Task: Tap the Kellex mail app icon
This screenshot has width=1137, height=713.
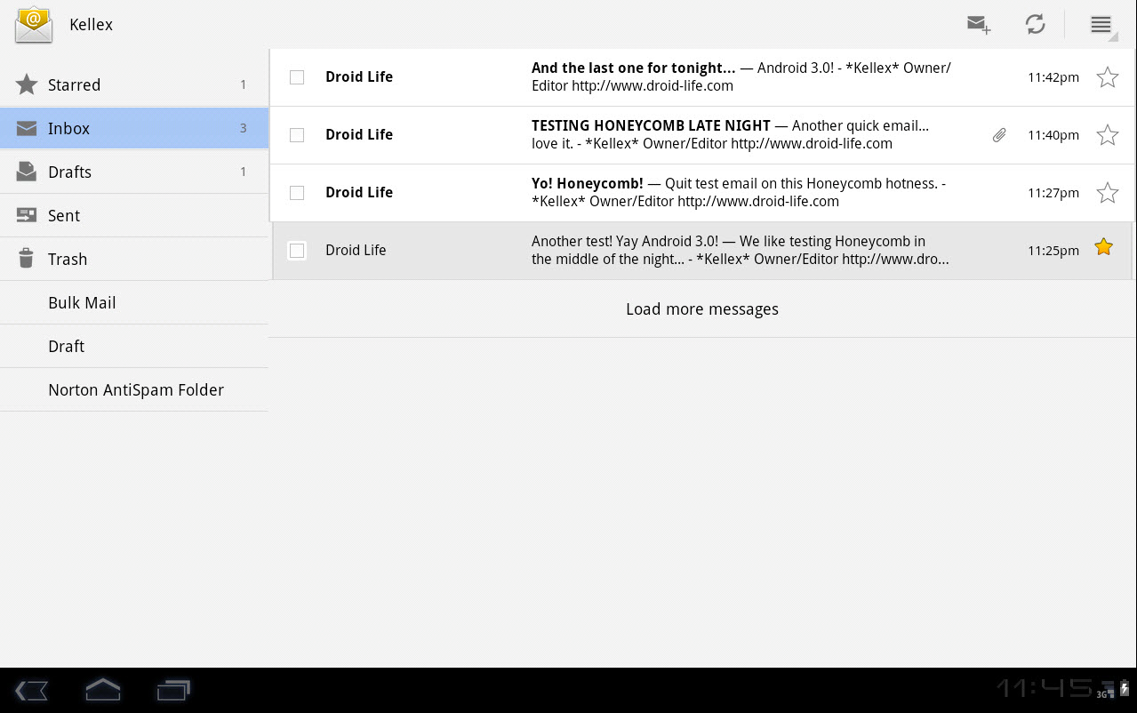Action: (34, 25)
